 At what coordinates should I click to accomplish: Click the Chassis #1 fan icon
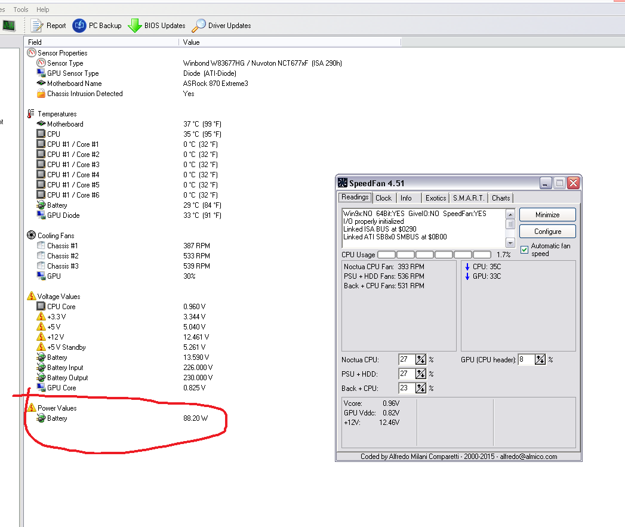pyautogui.click(x=41, y=245)
